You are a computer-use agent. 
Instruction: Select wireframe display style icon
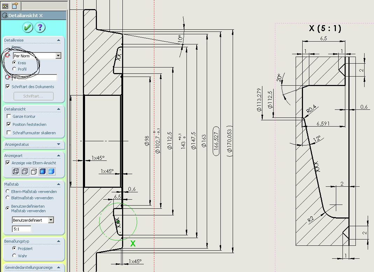point(16,171)
